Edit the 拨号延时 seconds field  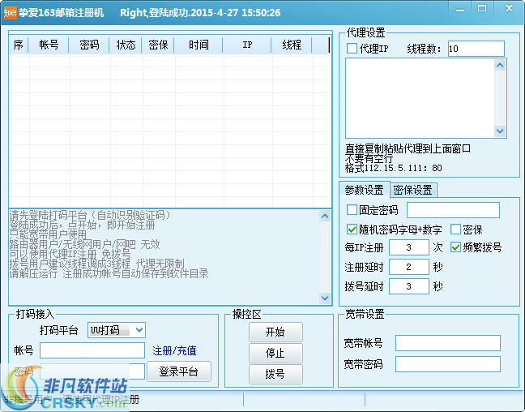click(x=409, y=286)
